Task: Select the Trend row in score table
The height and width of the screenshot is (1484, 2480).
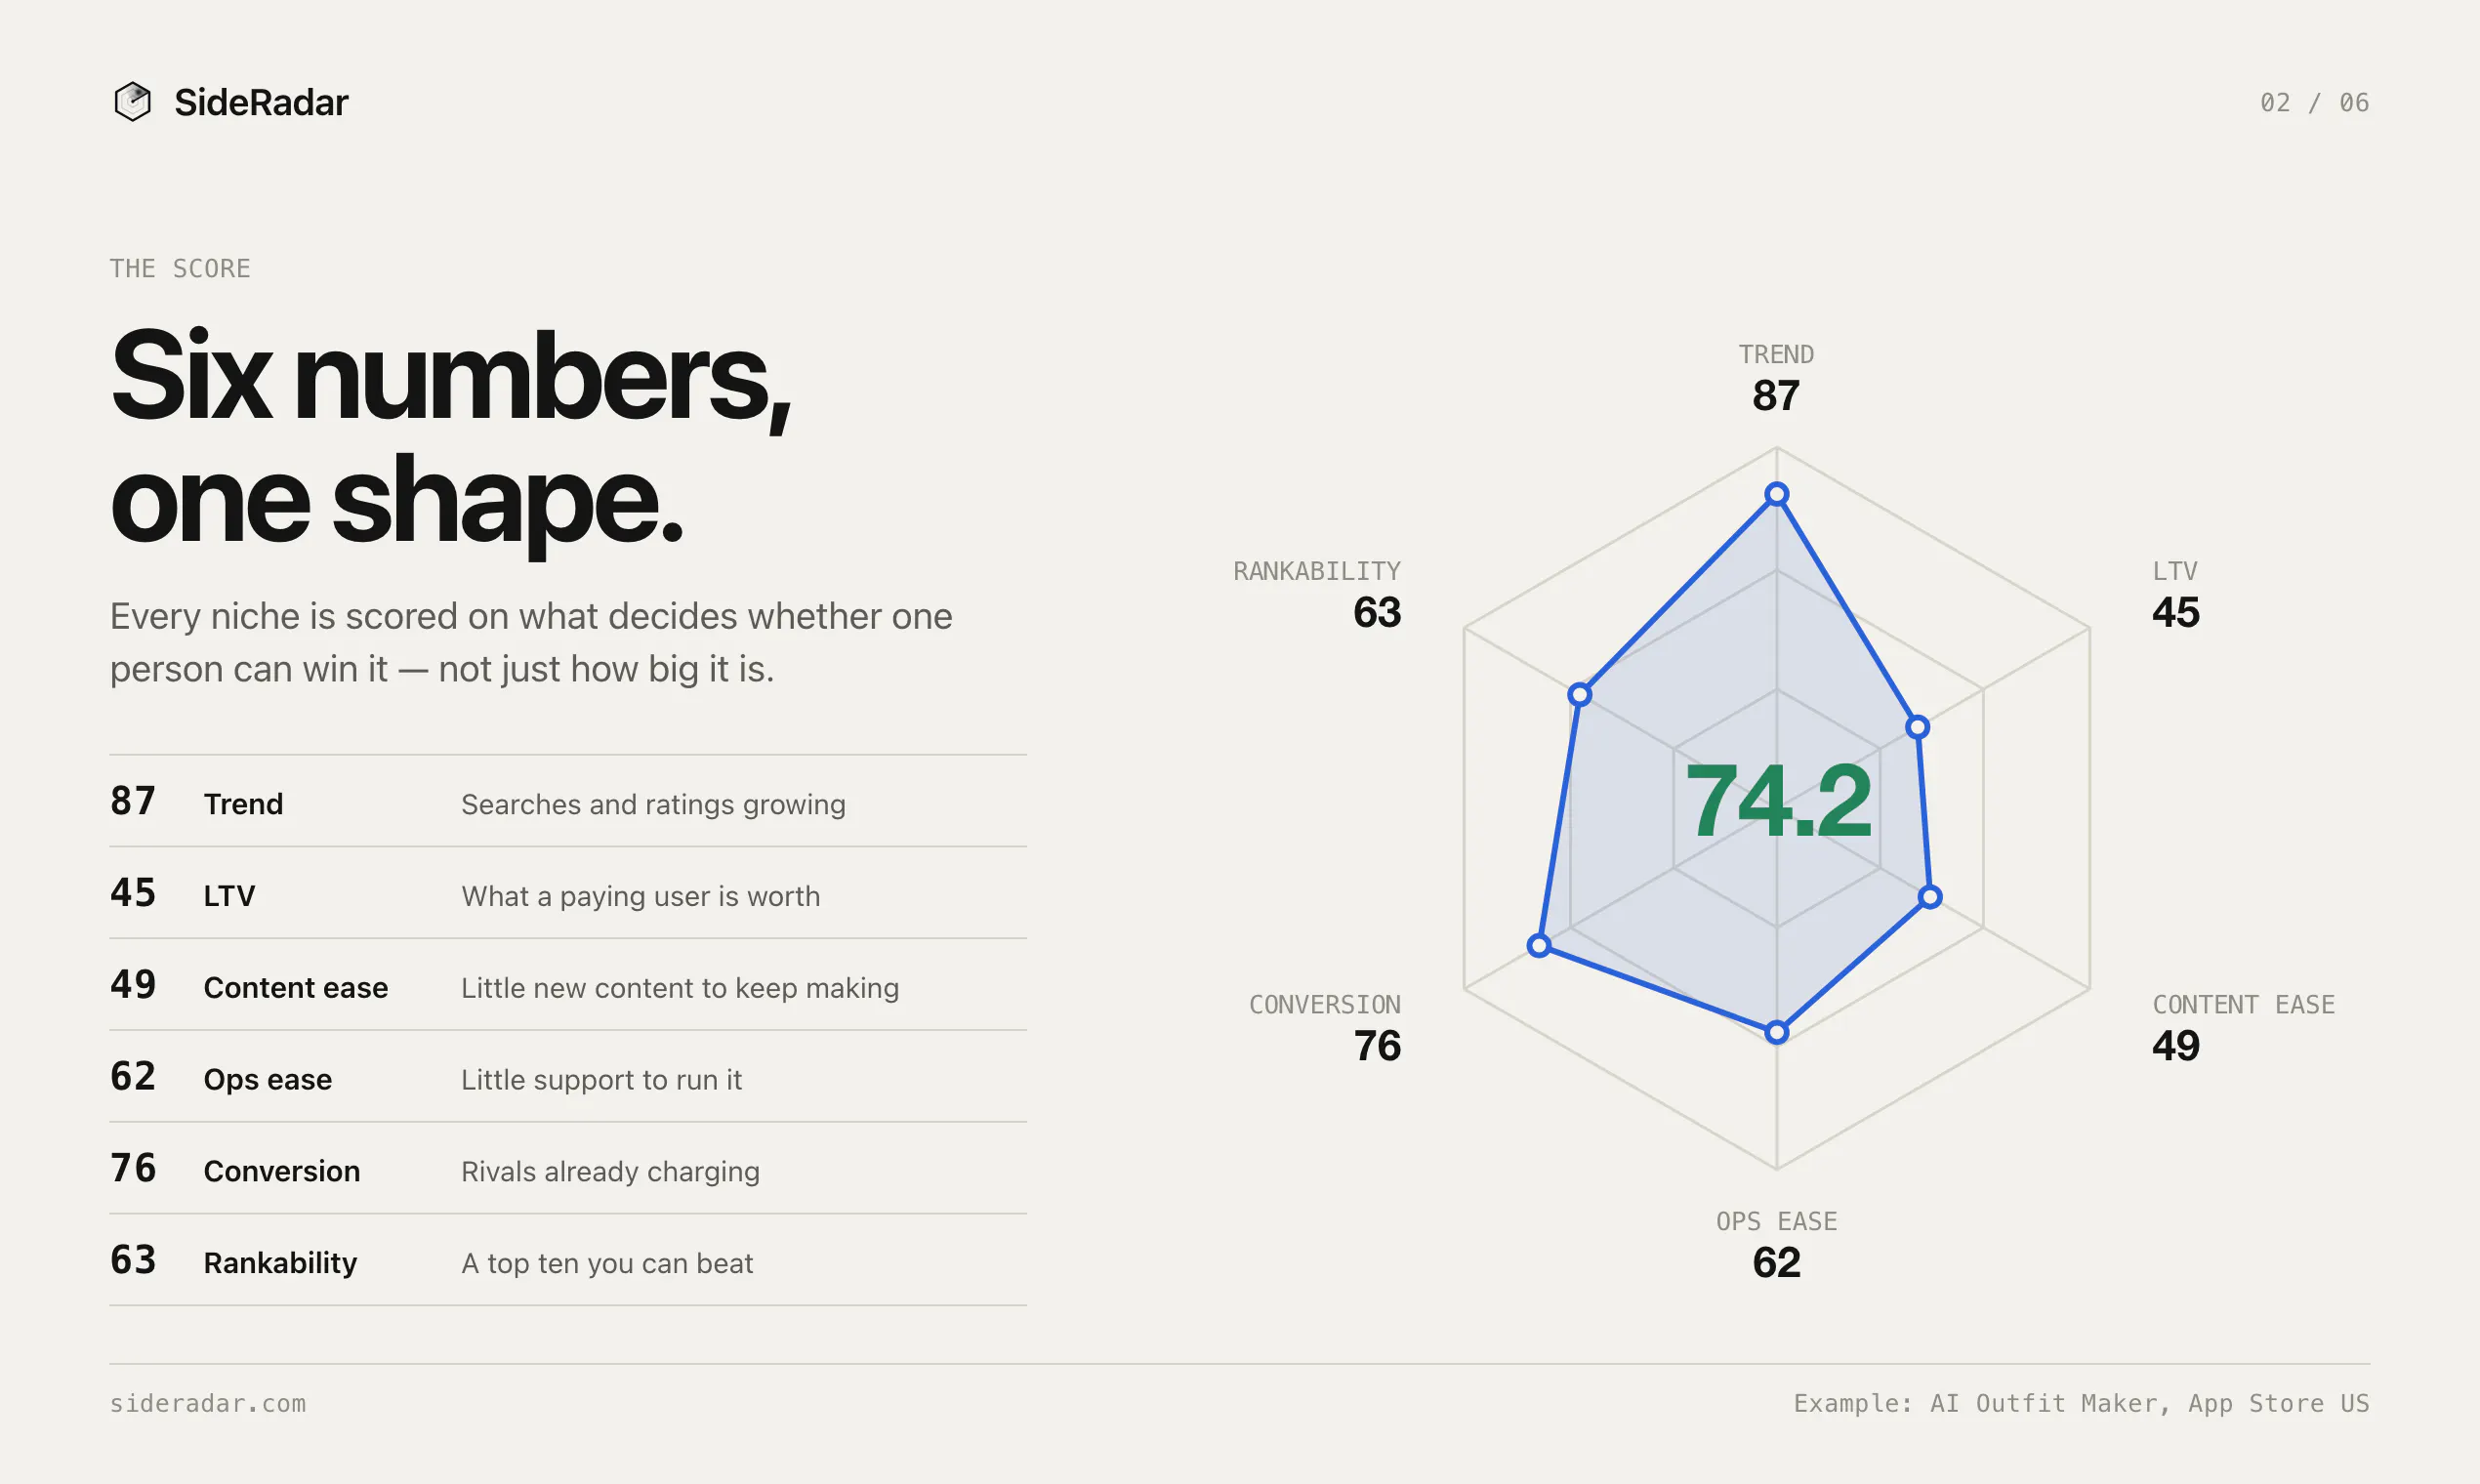Action: coord(568,801)
